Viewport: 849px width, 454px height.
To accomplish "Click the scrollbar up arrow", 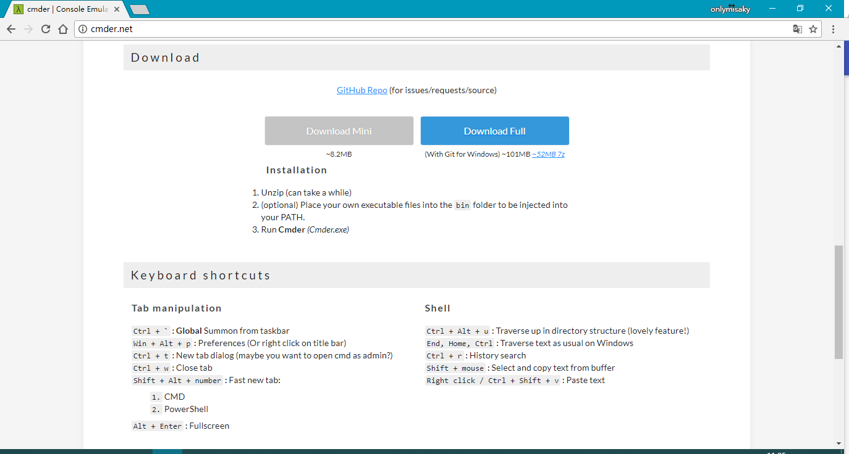I will [x=838, y=47].
